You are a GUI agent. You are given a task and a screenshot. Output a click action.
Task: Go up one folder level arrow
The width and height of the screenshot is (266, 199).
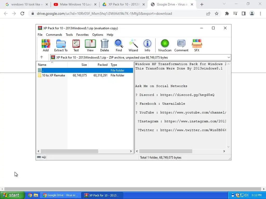(42, 57)
